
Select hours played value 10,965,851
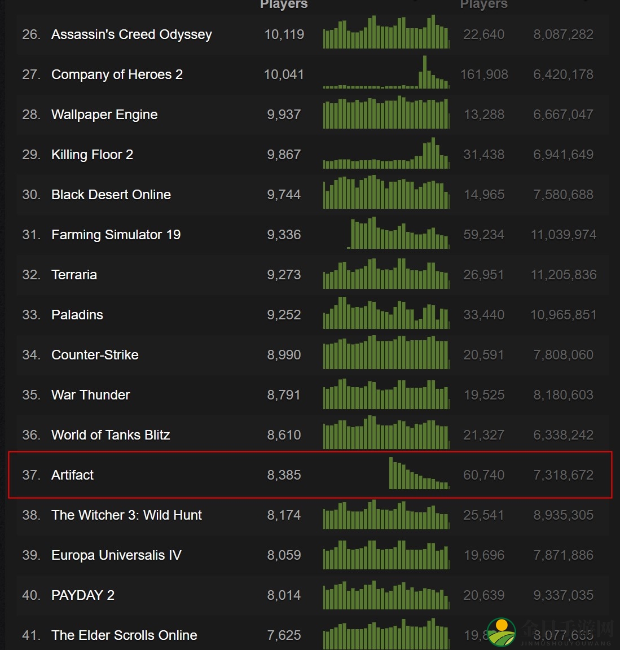click(564, 315)
